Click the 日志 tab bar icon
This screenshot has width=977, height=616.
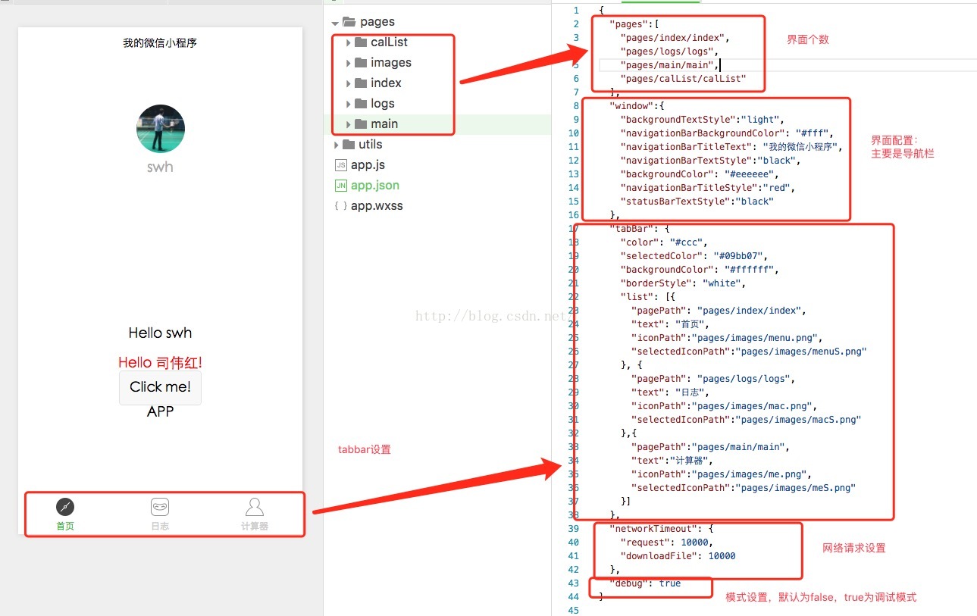pos(160,507)
